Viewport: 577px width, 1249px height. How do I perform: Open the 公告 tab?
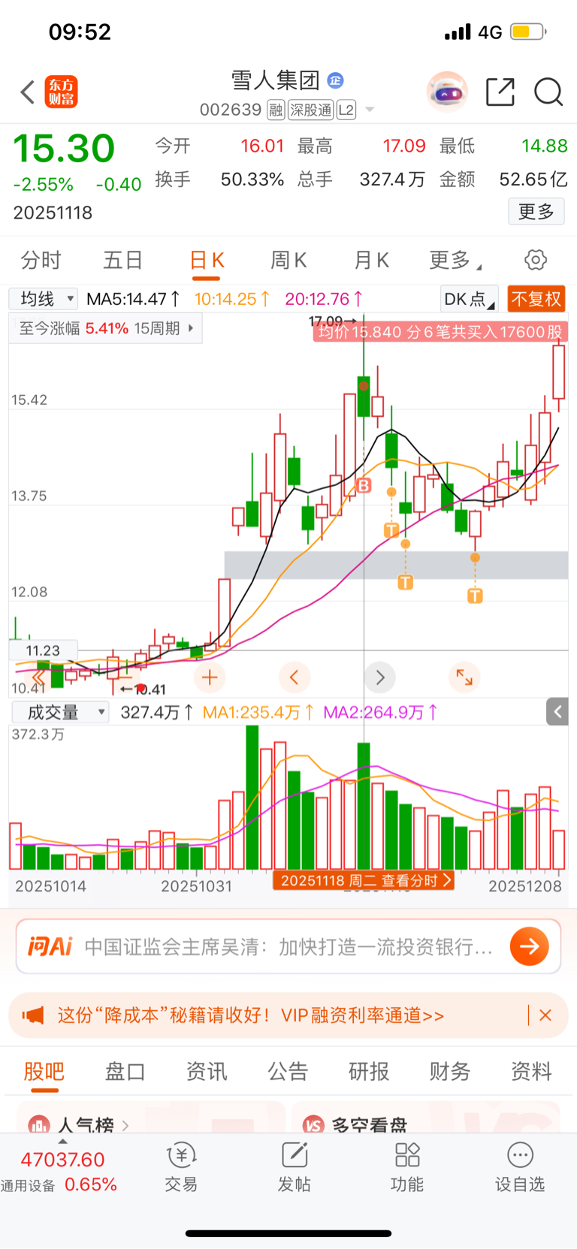click(288, 1071)
